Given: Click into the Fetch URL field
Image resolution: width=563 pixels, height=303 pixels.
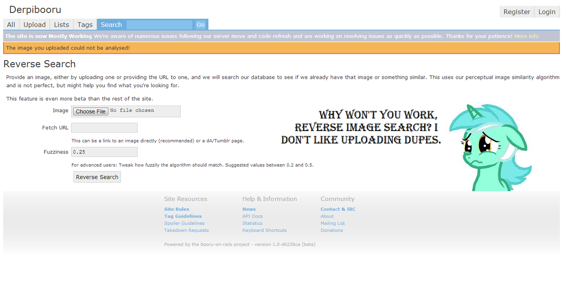Looking at the screenshot, I should tap(104, 128).
